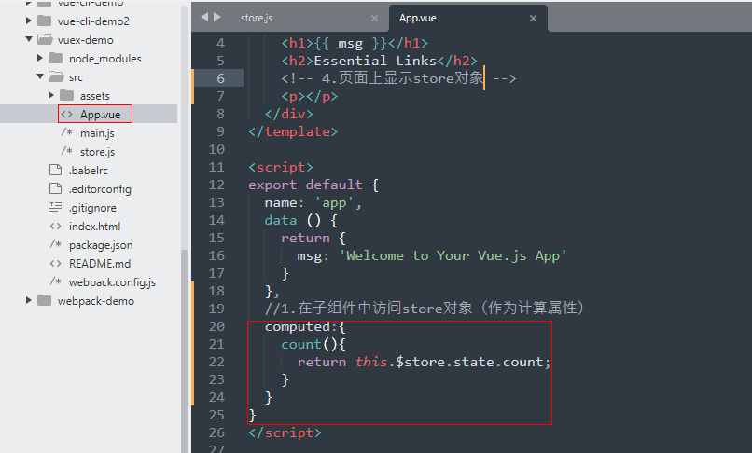Click the .babelrc document icon
752x453 pixels.
click(x=56, y=170)
